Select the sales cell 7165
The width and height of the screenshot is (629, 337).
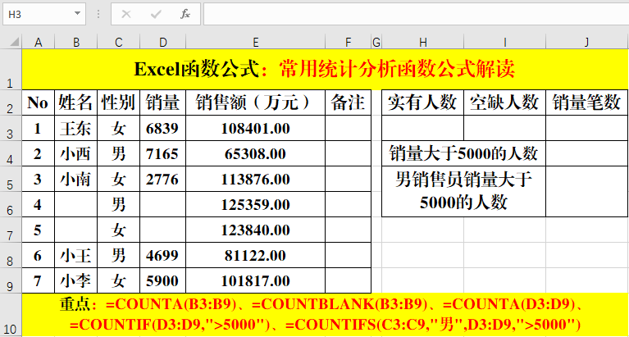(162, 153)
